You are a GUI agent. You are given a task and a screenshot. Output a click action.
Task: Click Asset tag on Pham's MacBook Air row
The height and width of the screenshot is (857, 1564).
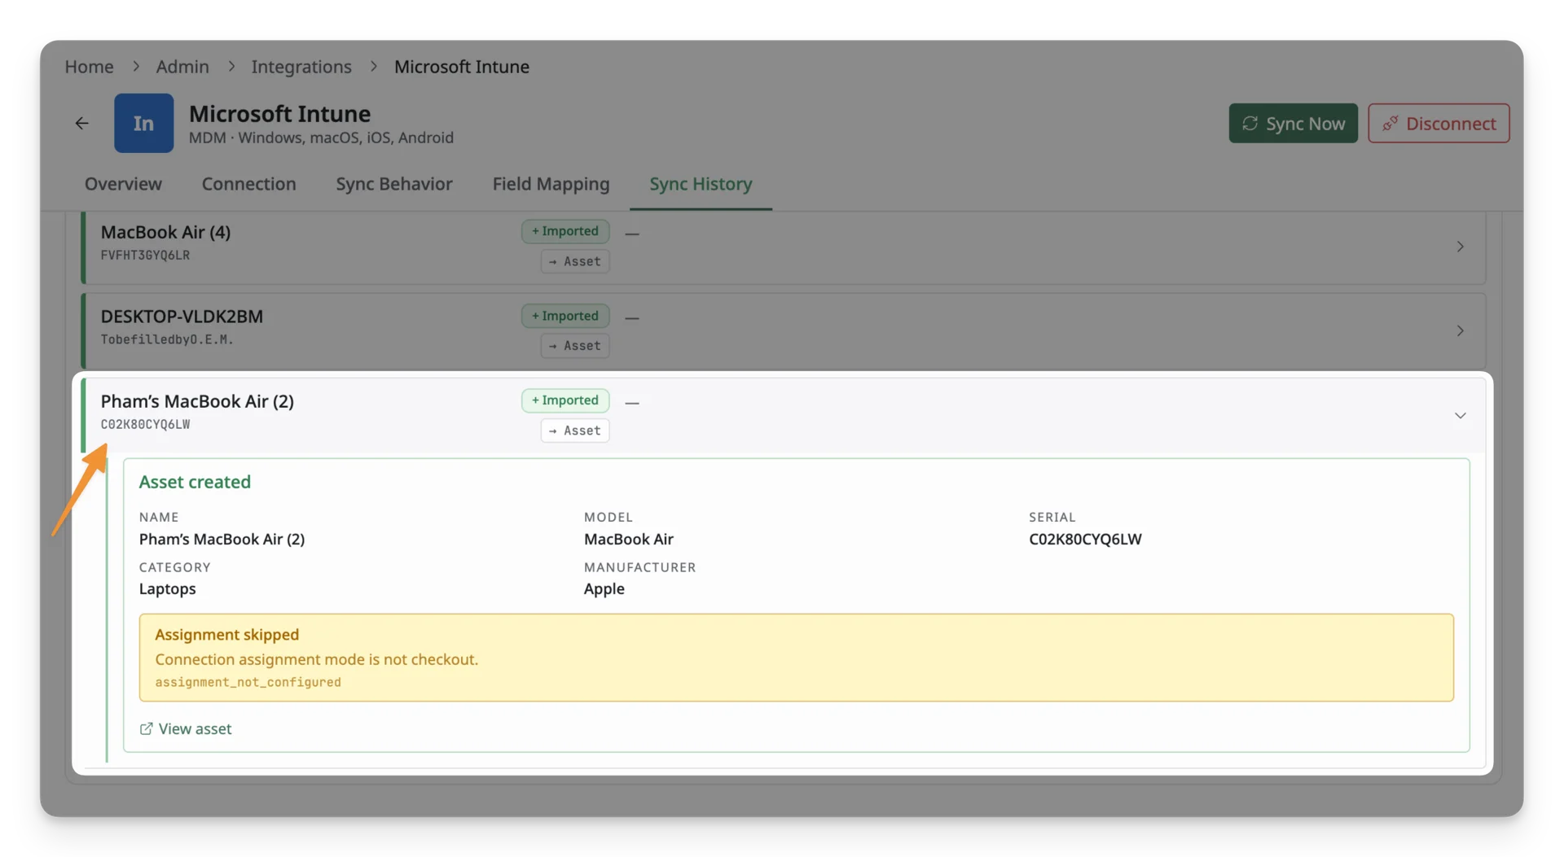click(575, 431)
